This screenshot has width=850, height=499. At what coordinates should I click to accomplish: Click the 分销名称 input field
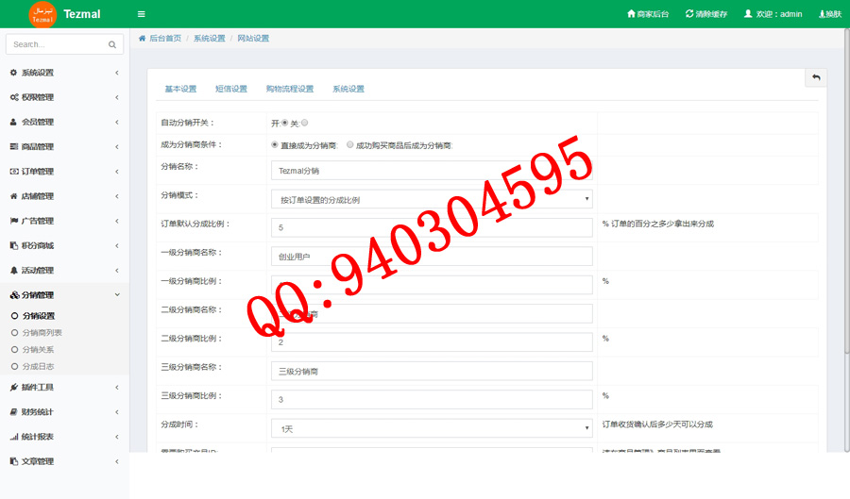click(431, 171)
